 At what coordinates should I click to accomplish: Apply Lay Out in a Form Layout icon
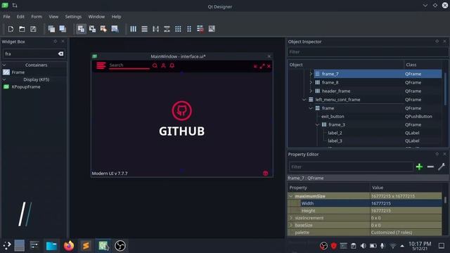coord(189,29)
